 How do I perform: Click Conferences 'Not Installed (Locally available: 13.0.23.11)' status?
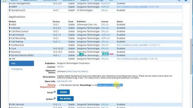pos(138,45)
